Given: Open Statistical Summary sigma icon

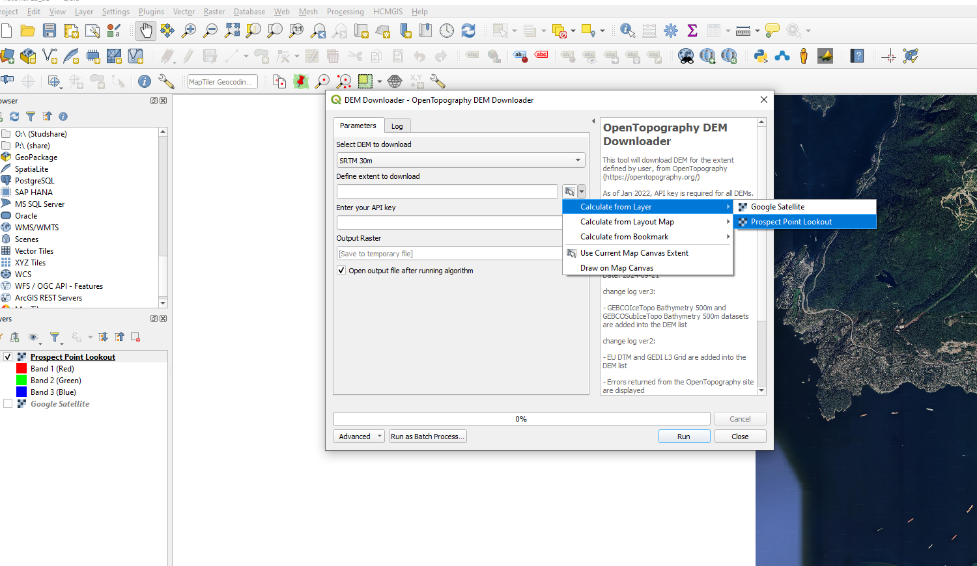Looking at the screenshot, I should (x=692, y=31).
